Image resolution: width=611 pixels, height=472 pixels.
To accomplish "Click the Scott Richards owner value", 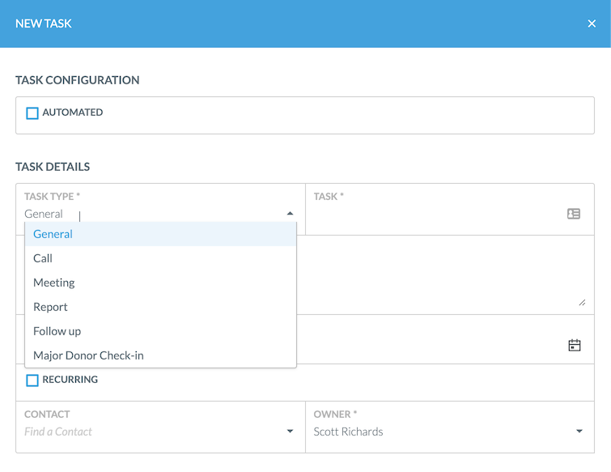I will (348, 432).
